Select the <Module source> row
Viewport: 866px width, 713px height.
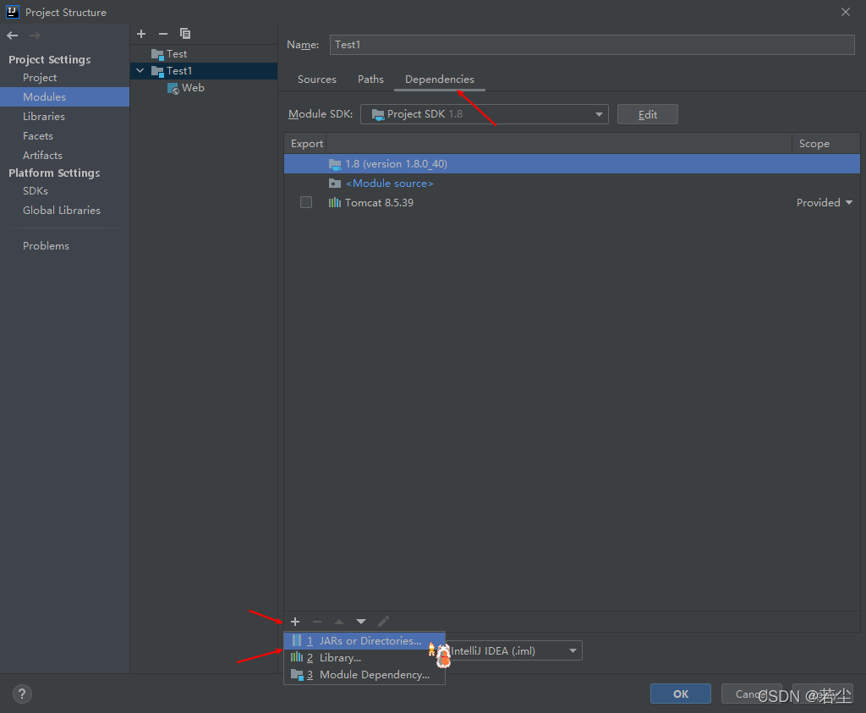573,184
